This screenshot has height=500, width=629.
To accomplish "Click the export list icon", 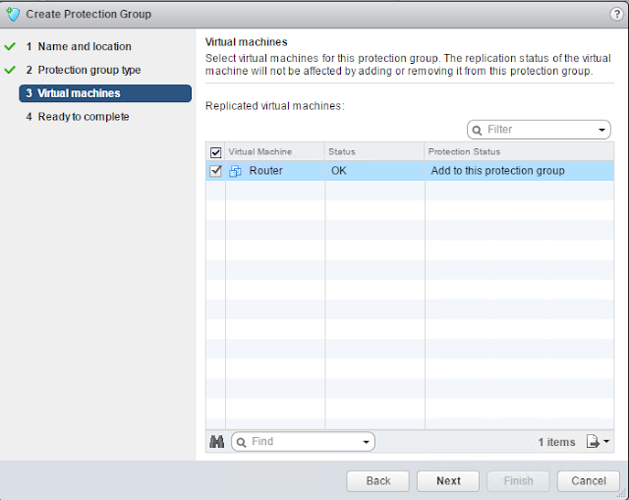I will (593, 441).
